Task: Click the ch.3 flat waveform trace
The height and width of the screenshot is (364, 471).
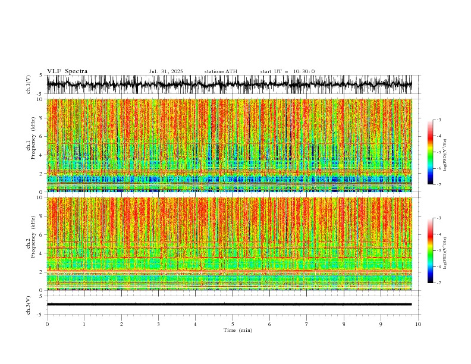Action: (230, 305)
